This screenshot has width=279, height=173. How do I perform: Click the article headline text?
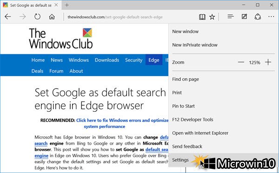[x=100, y=99]
